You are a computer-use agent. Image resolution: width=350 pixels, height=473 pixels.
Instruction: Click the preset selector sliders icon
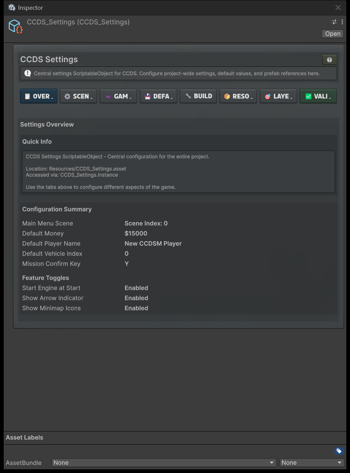coord(334,22)
